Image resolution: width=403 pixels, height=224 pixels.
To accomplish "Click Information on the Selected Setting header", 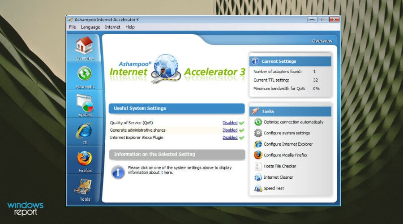I will point(177,154).
